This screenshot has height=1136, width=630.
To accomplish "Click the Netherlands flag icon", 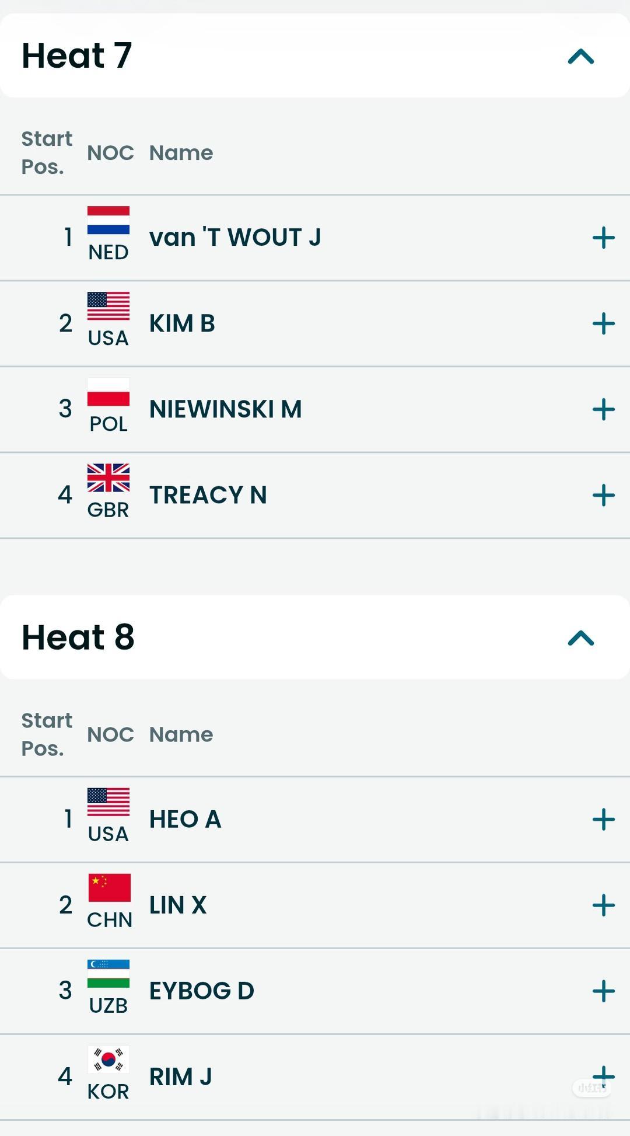I will tap(108, 220).
